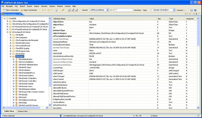Click the Find Now button

pos(137,10)
